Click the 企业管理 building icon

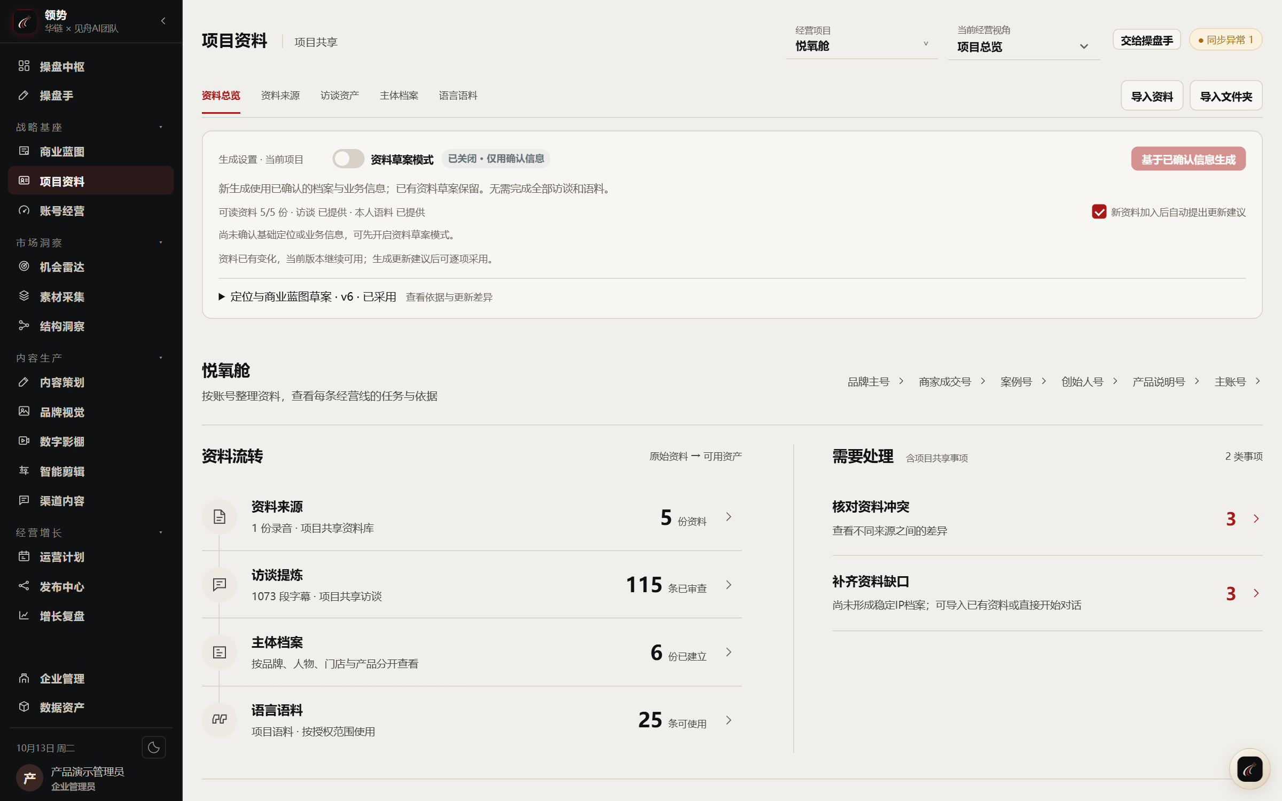(24, 678)
